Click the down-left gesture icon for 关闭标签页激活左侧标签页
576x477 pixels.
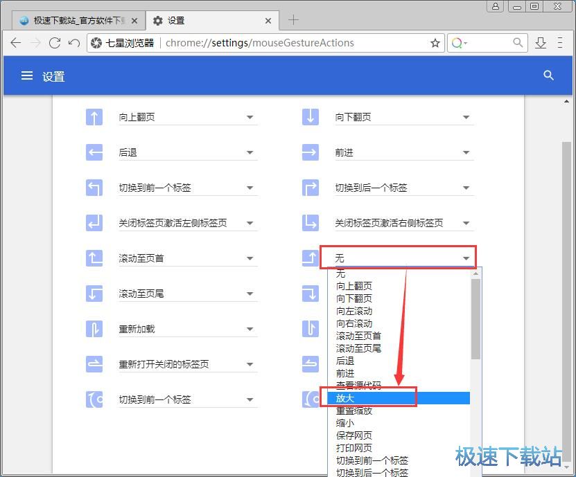(x=94, y=223)
